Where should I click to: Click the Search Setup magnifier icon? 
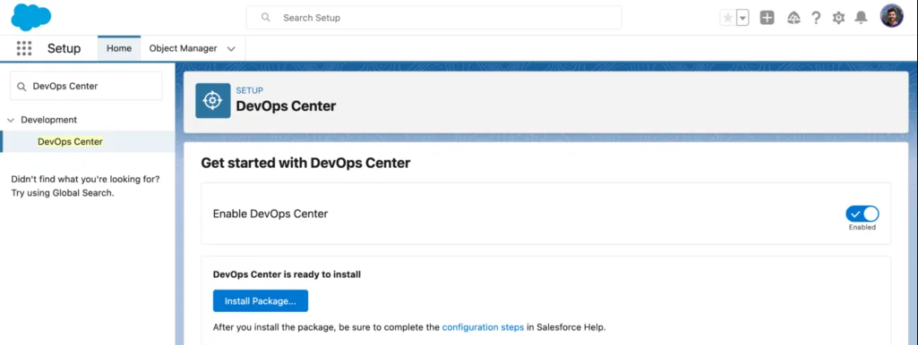[266, 18]
